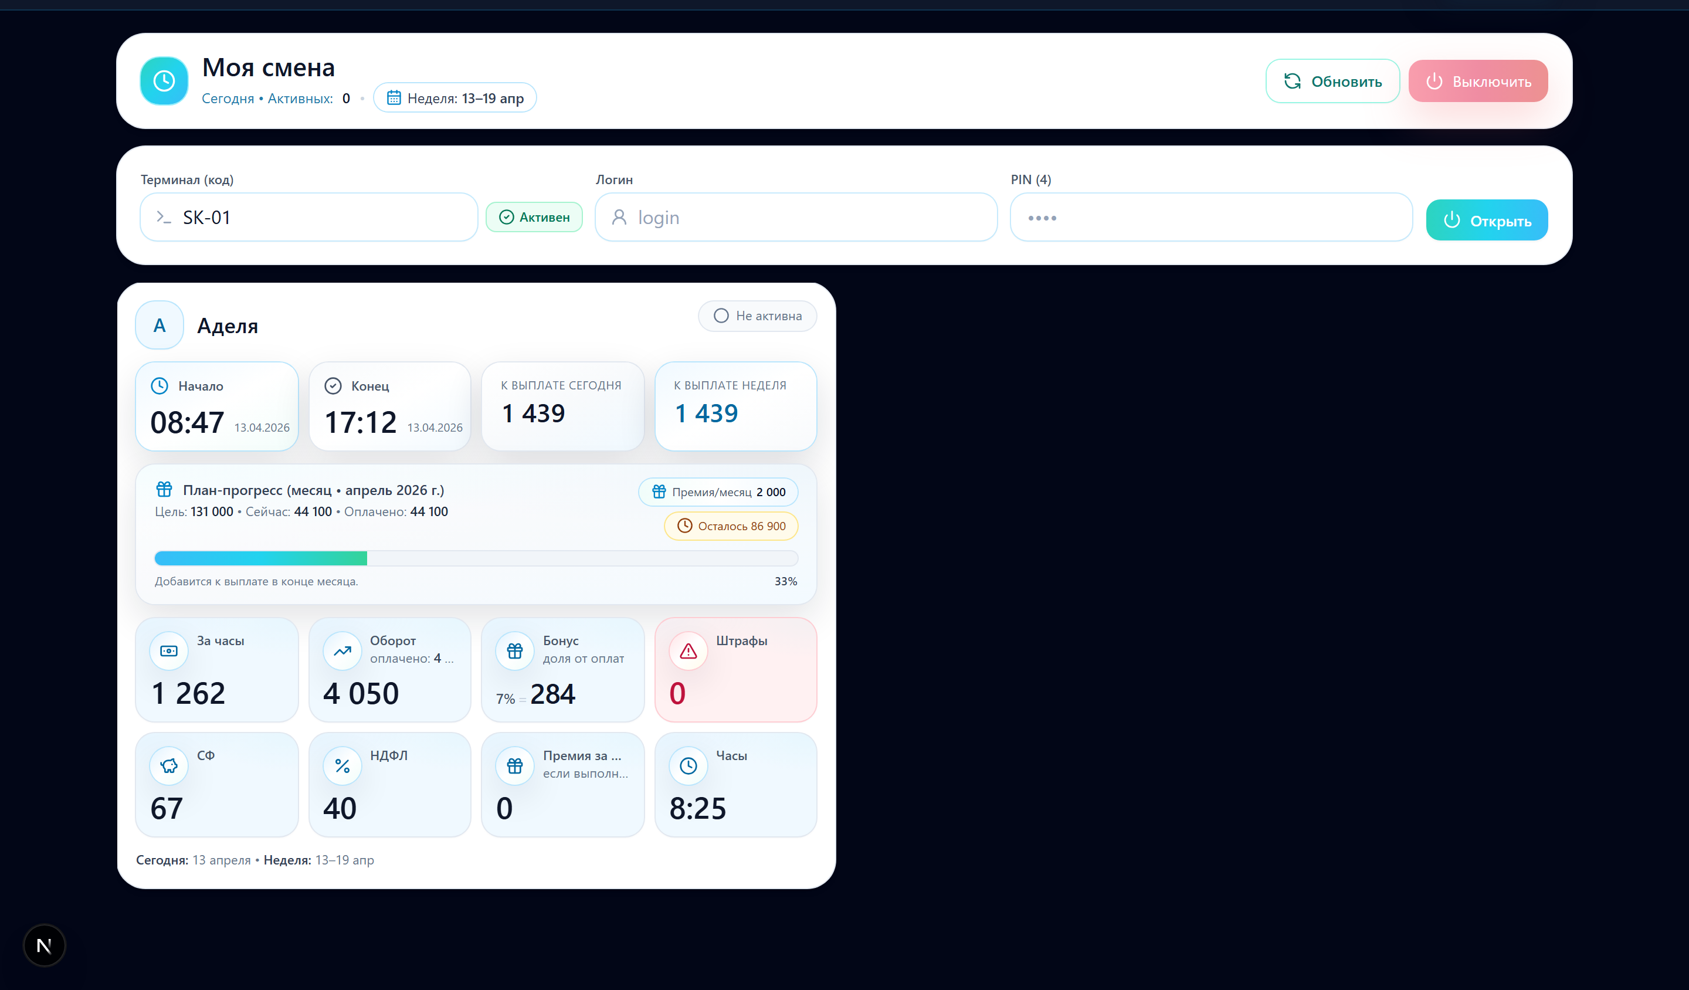This screenshot has height=990, width=1689.
Task: Click the clock icon beside Моя смена
Action: 164,81
